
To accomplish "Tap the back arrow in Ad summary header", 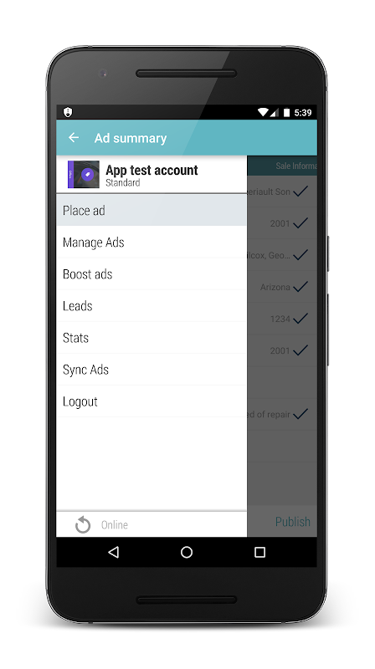I will pyautogui.click(x=74, y=137).
